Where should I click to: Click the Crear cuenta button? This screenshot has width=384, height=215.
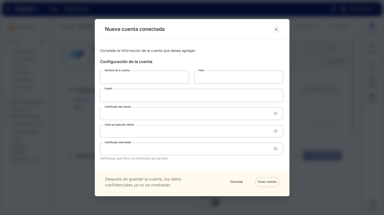[267, 182]
